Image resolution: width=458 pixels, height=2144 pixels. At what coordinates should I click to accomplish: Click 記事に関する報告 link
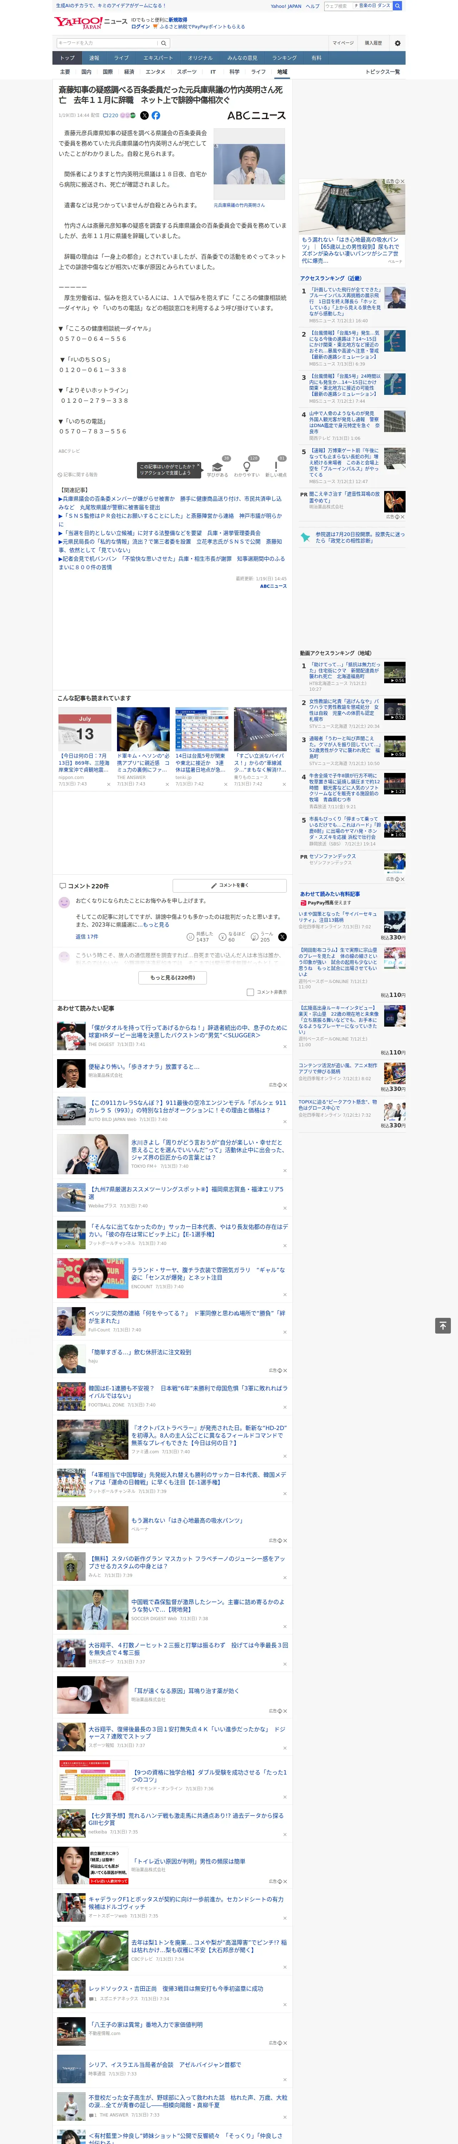click(79, 475)
